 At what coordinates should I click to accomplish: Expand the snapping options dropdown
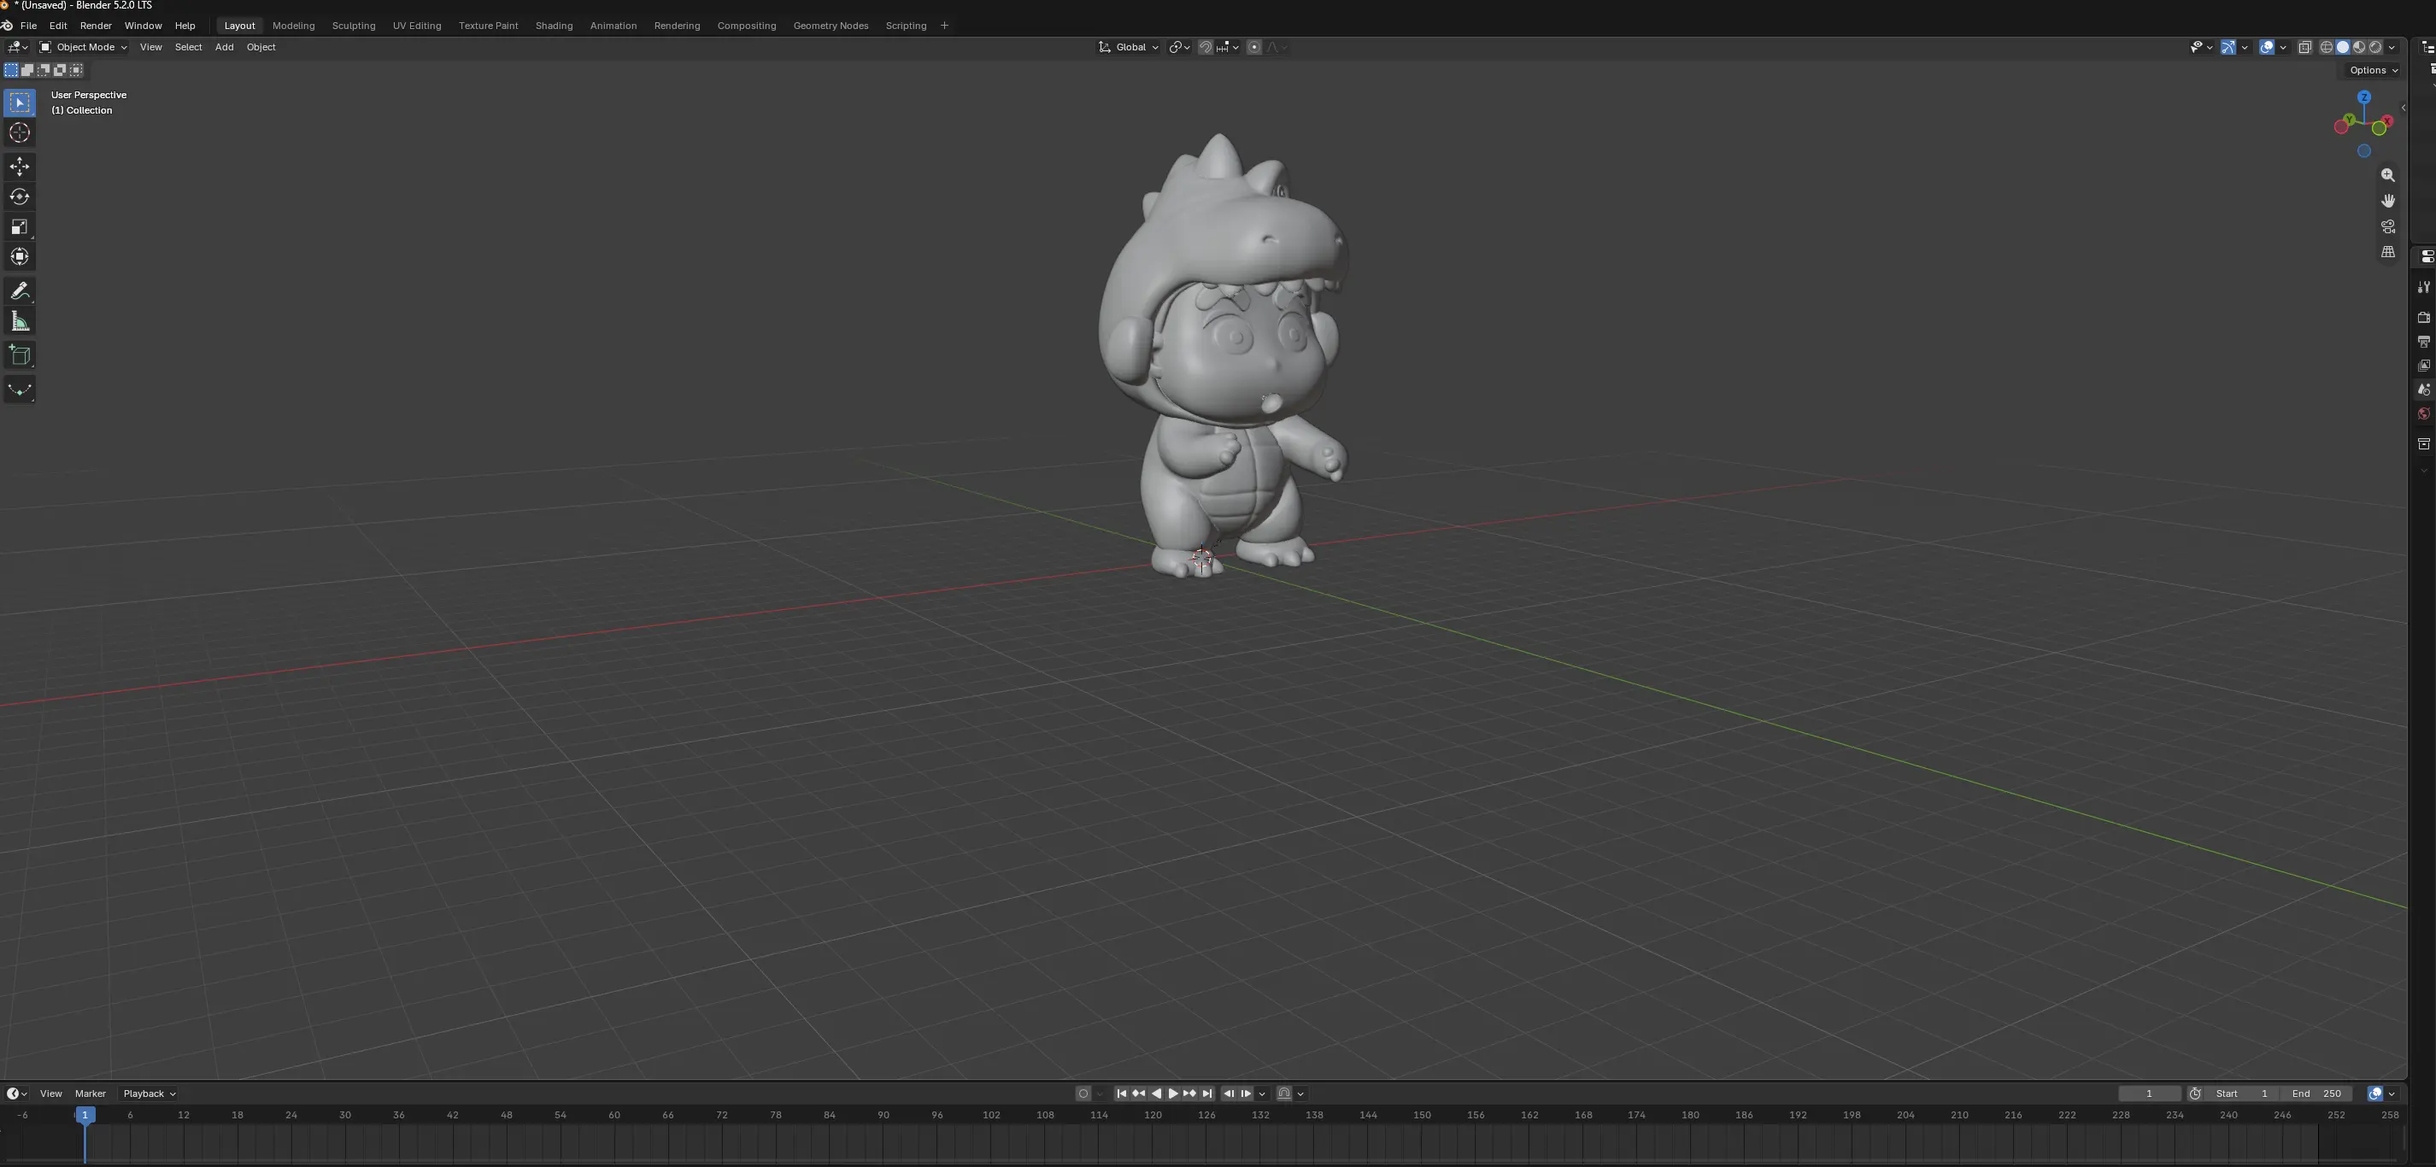(1229, 47)
